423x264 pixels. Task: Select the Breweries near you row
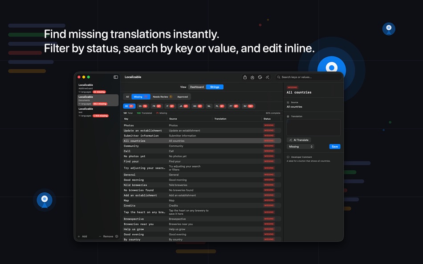(x=202, y=224)
